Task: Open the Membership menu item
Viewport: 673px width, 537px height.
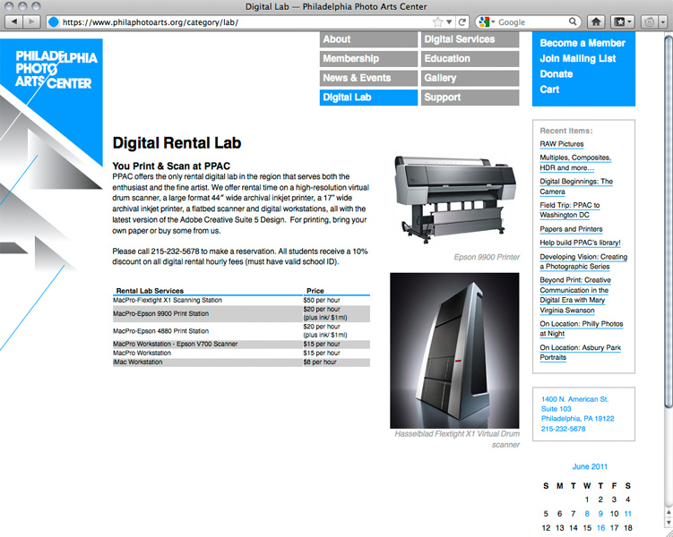Action: [x=368, y=59]
